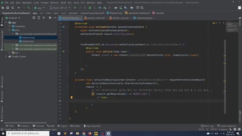This screenshot has height=136, width=242.
Task: Open KakaoTalk yellow icon in taskbar
Action: pos(96,133)
